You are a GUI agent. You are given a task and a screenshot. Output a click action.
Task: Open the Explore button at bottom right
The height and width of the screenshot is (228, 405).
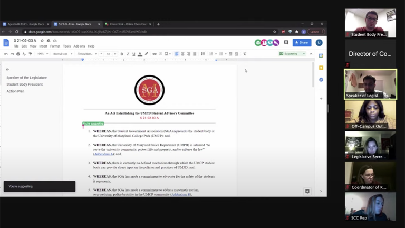[x=307, y=191]
